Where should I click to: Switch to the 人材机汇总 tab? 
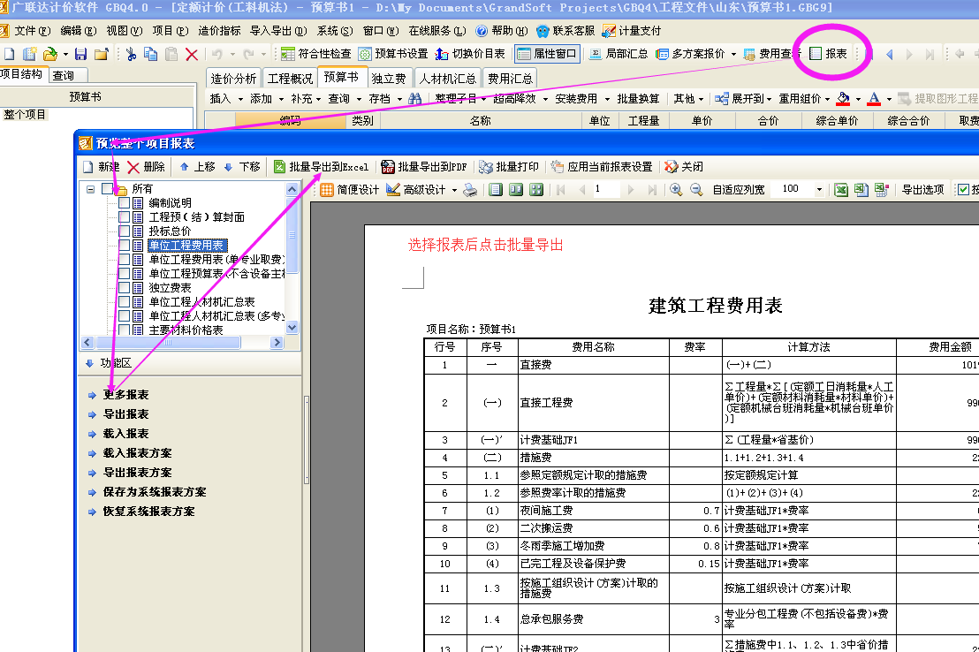click(x=448, y=79)
